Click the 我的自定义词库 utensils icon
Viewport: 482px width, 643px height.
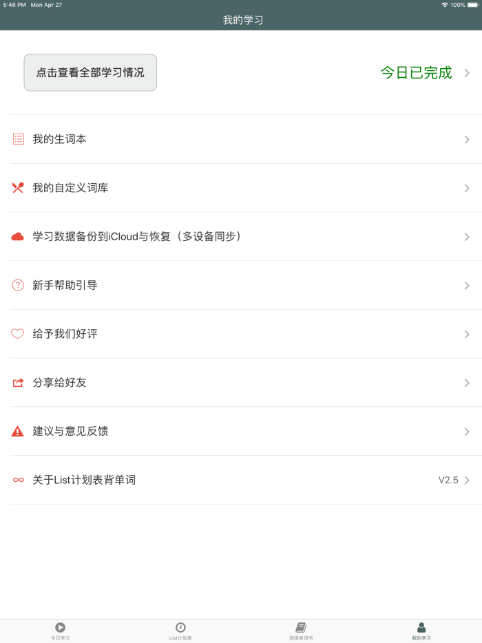pos(18,187)
